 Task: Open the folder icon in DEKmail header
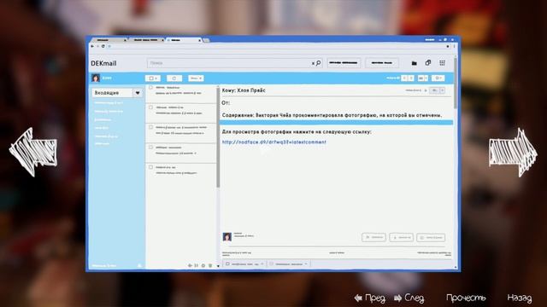tap(414, 63)
